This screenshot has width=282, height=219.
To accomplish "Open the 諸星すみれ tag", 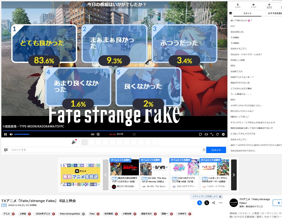I will click(x=146, y=214).
